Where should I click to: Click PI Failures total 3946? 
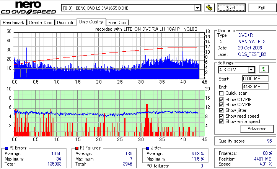point(127,164)
